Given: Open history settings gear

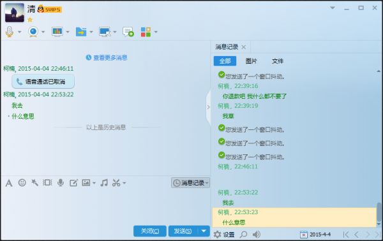Looking at the screenshot, I should click(x=218, y=235).
